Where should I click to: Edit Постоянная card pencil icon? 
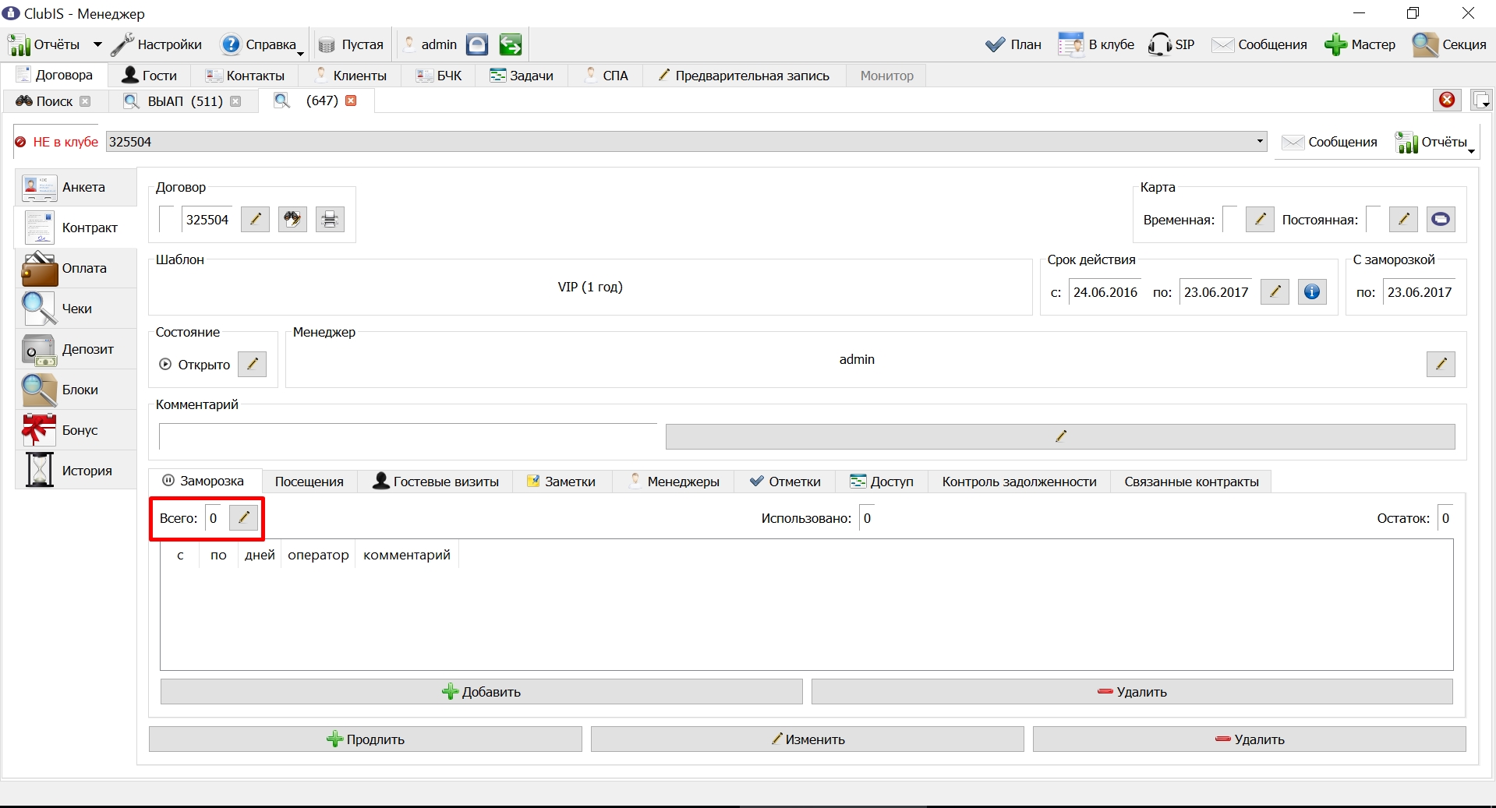click(x=1403, y=220)
